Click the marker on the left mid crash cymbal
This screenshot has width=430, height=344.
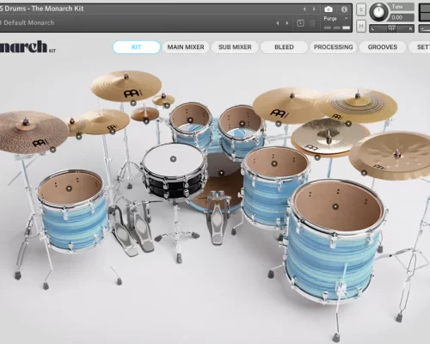[x=113, y=132]
